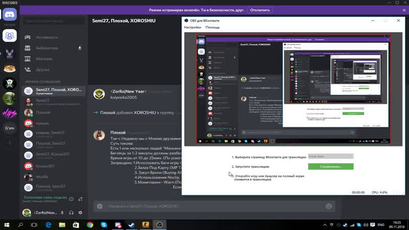The width and height of the screenshot is (409, 230).
Task: Open the skull crossbones server icon
Action: 10,84
